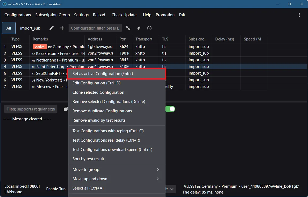Open the dropdown in the bottom status bar
The width and height of the screenshot is (308, 197).
pyautogui.click(x=170, y=189)
